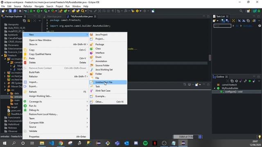Toggle Link with Editor in Package Explorer

(x=29, y=21)
